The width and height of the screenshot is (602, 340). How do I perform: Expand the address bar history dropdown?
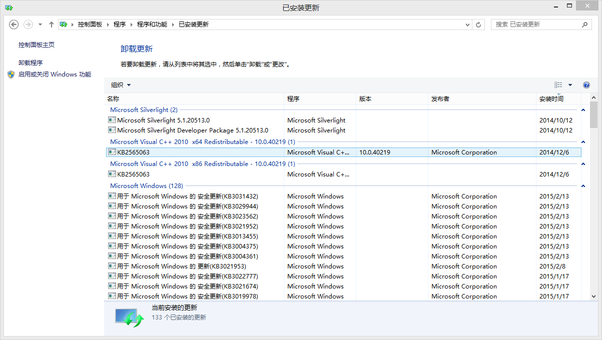(467, 24)
